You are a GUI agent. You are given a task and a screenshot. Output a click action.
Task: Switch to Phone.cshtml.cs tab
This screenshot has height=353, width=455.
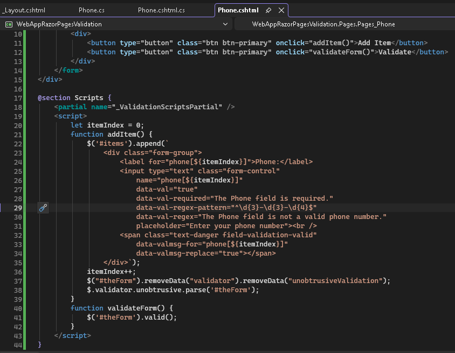coord(161,10)
